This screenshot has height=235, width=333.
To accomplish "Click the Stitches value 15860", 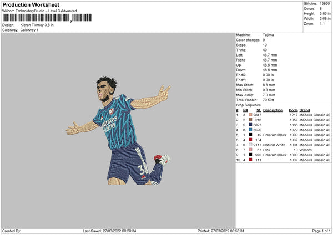I will (x=325, y=4).
